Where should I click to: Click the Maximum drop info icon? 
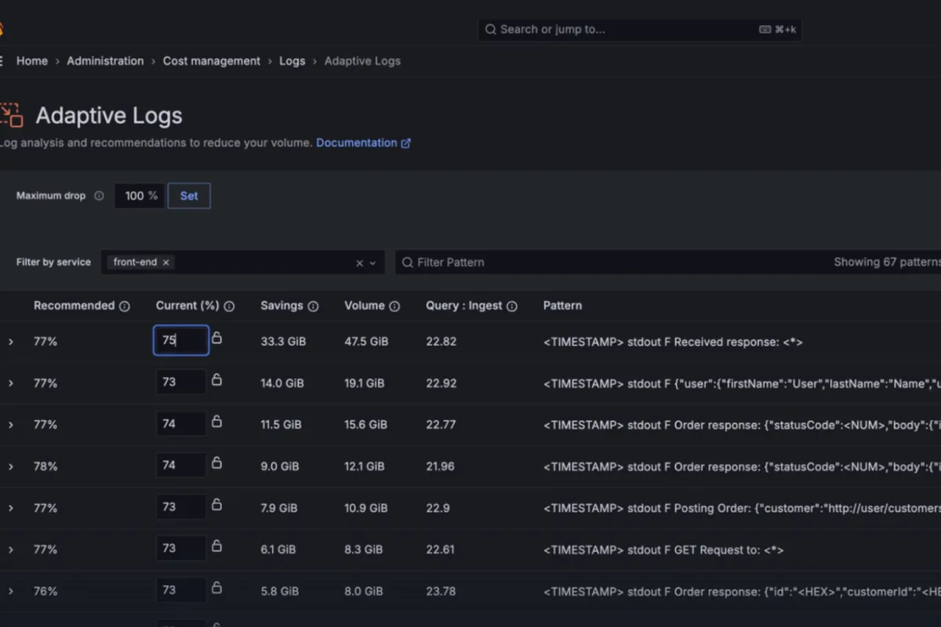[99, 196]
